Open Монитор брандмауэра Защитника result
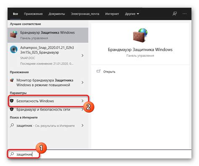 coord(48,82)
